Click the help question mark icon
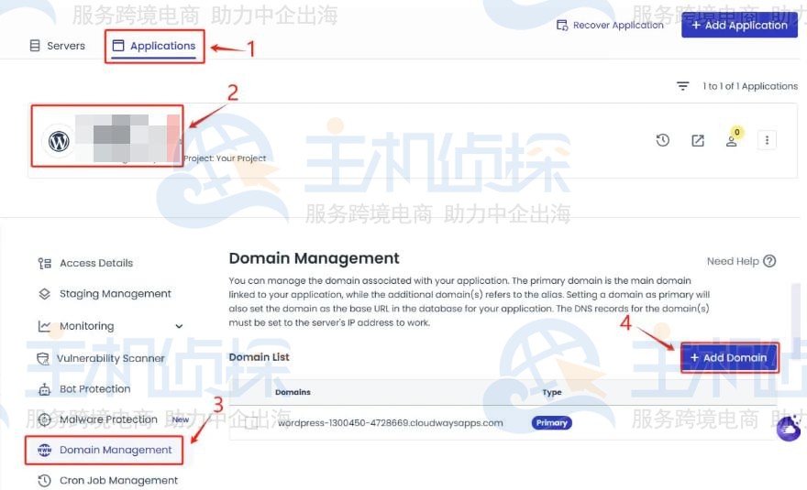Viewport: 807px width, 490px height. click(x=769, y=261)
